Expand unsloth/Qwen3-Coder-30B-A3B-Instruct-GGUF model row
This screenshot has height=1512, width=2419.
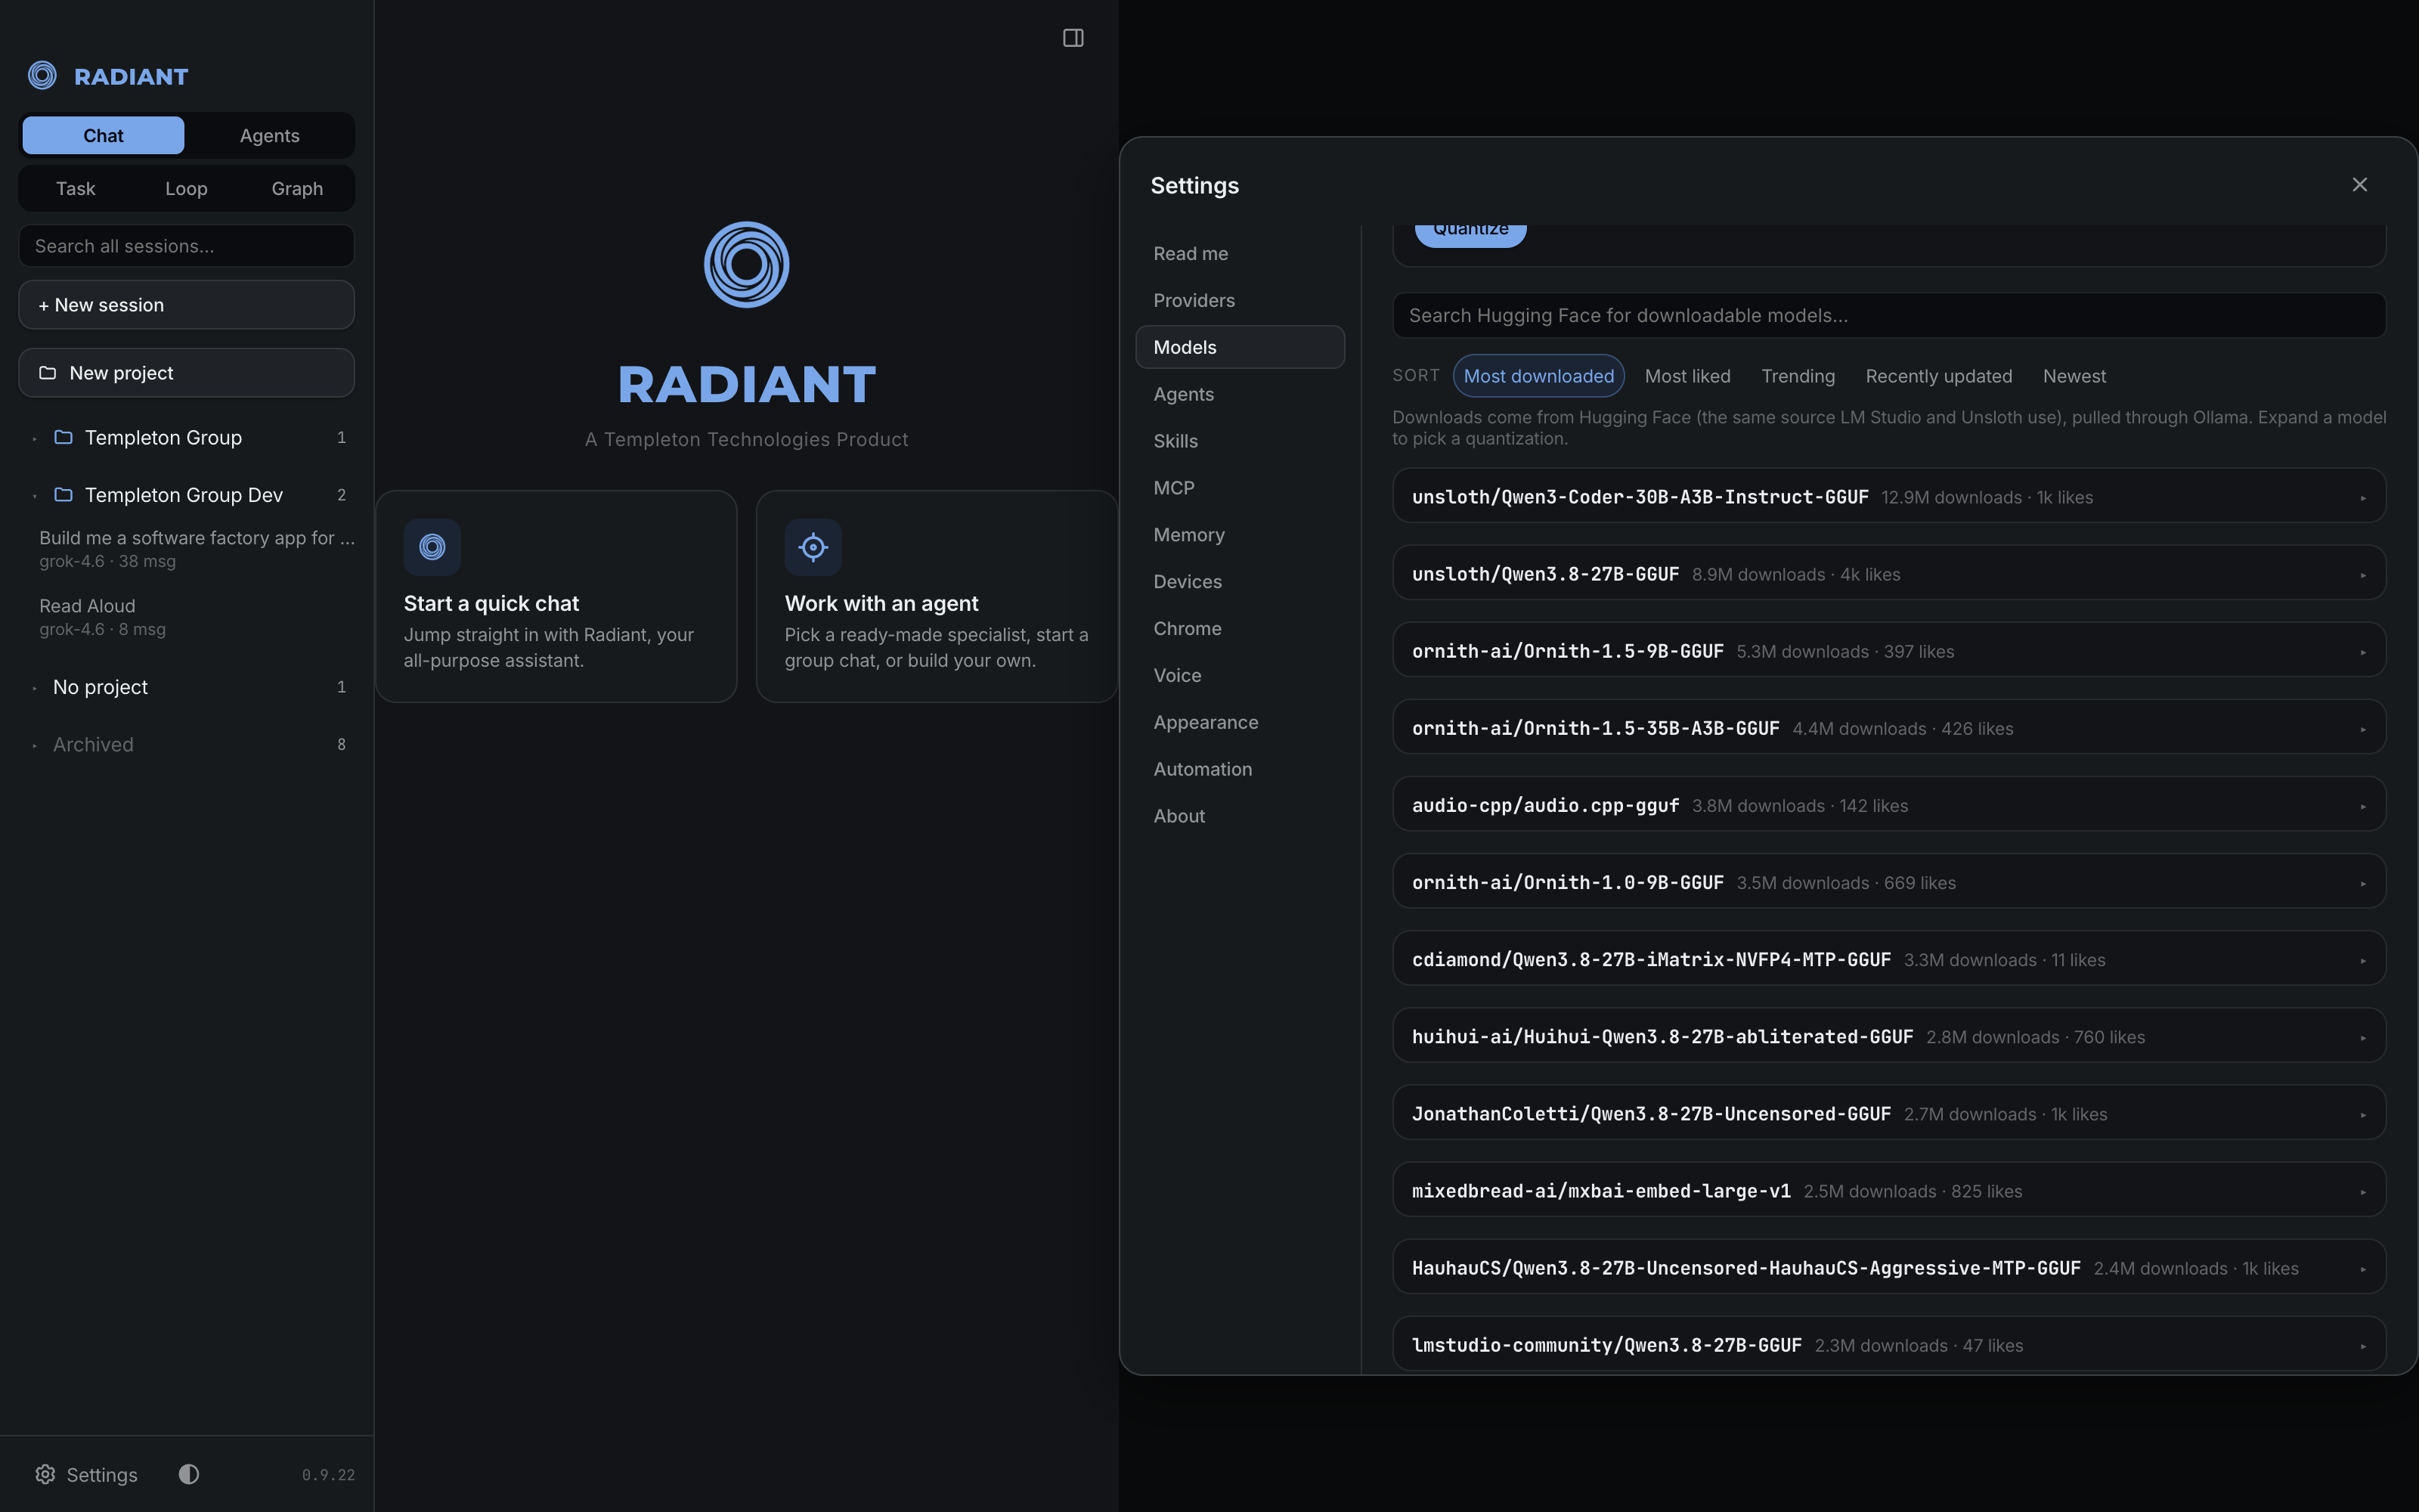(1889, 497)
